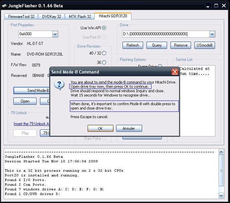230x203 pixels.
Task: Click 'PortIO is installed and running.' log line
Action: point(42,175)
